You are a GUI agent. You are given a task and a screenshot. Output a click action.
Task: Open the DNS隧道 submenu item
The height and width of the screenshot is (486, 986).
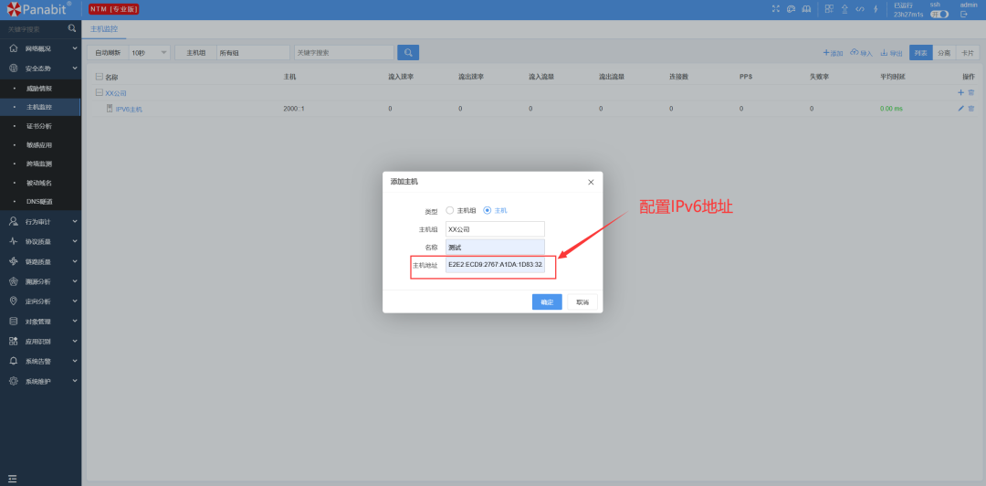(x=40, y=202)
